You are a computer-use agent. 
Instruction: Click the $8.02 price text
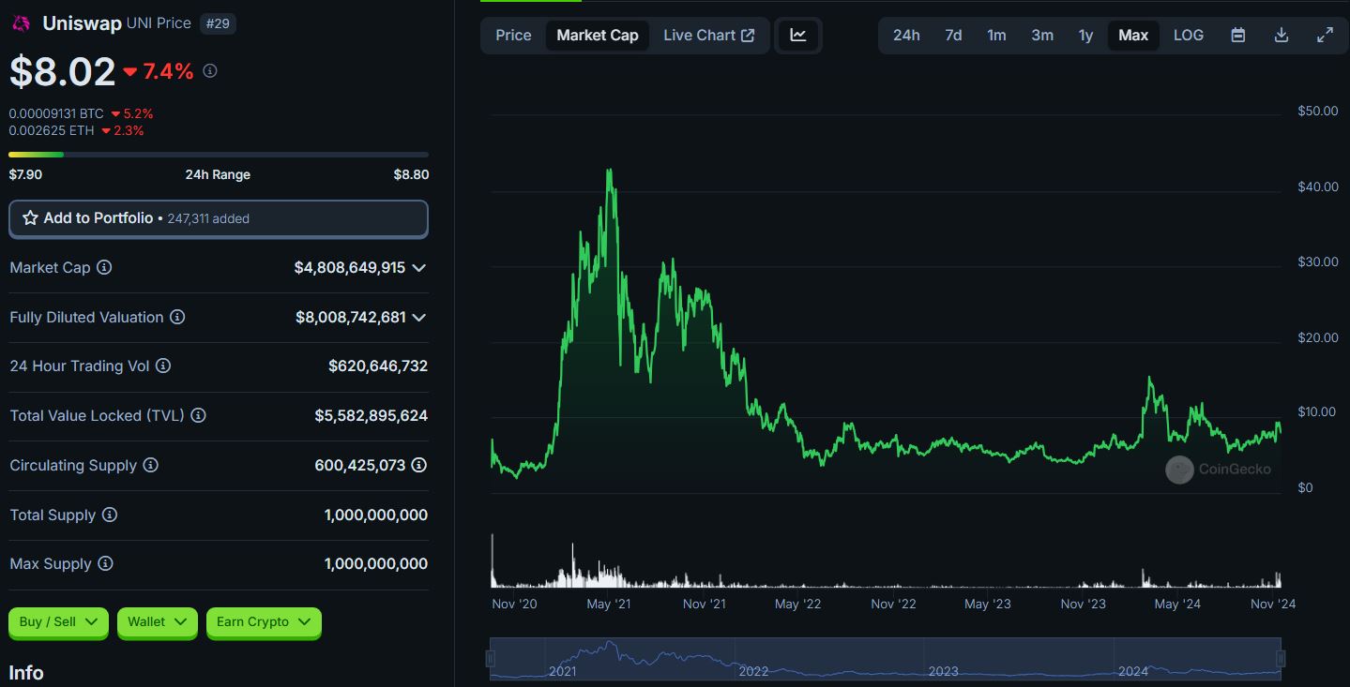(x=62, y=71)
